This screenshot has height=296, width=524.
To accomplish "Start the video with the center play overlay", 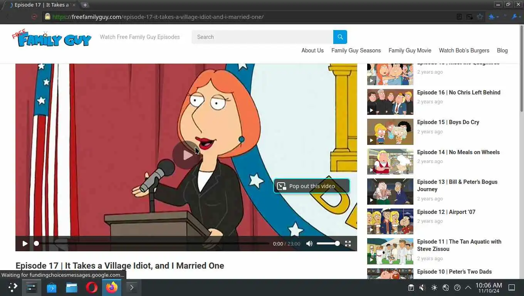I will [187, 155].
